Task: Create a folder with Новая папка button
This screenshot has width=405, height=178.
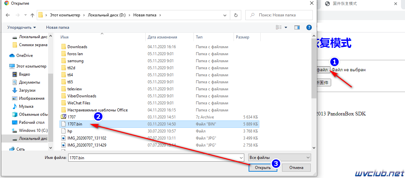Action: click(57, 27)
